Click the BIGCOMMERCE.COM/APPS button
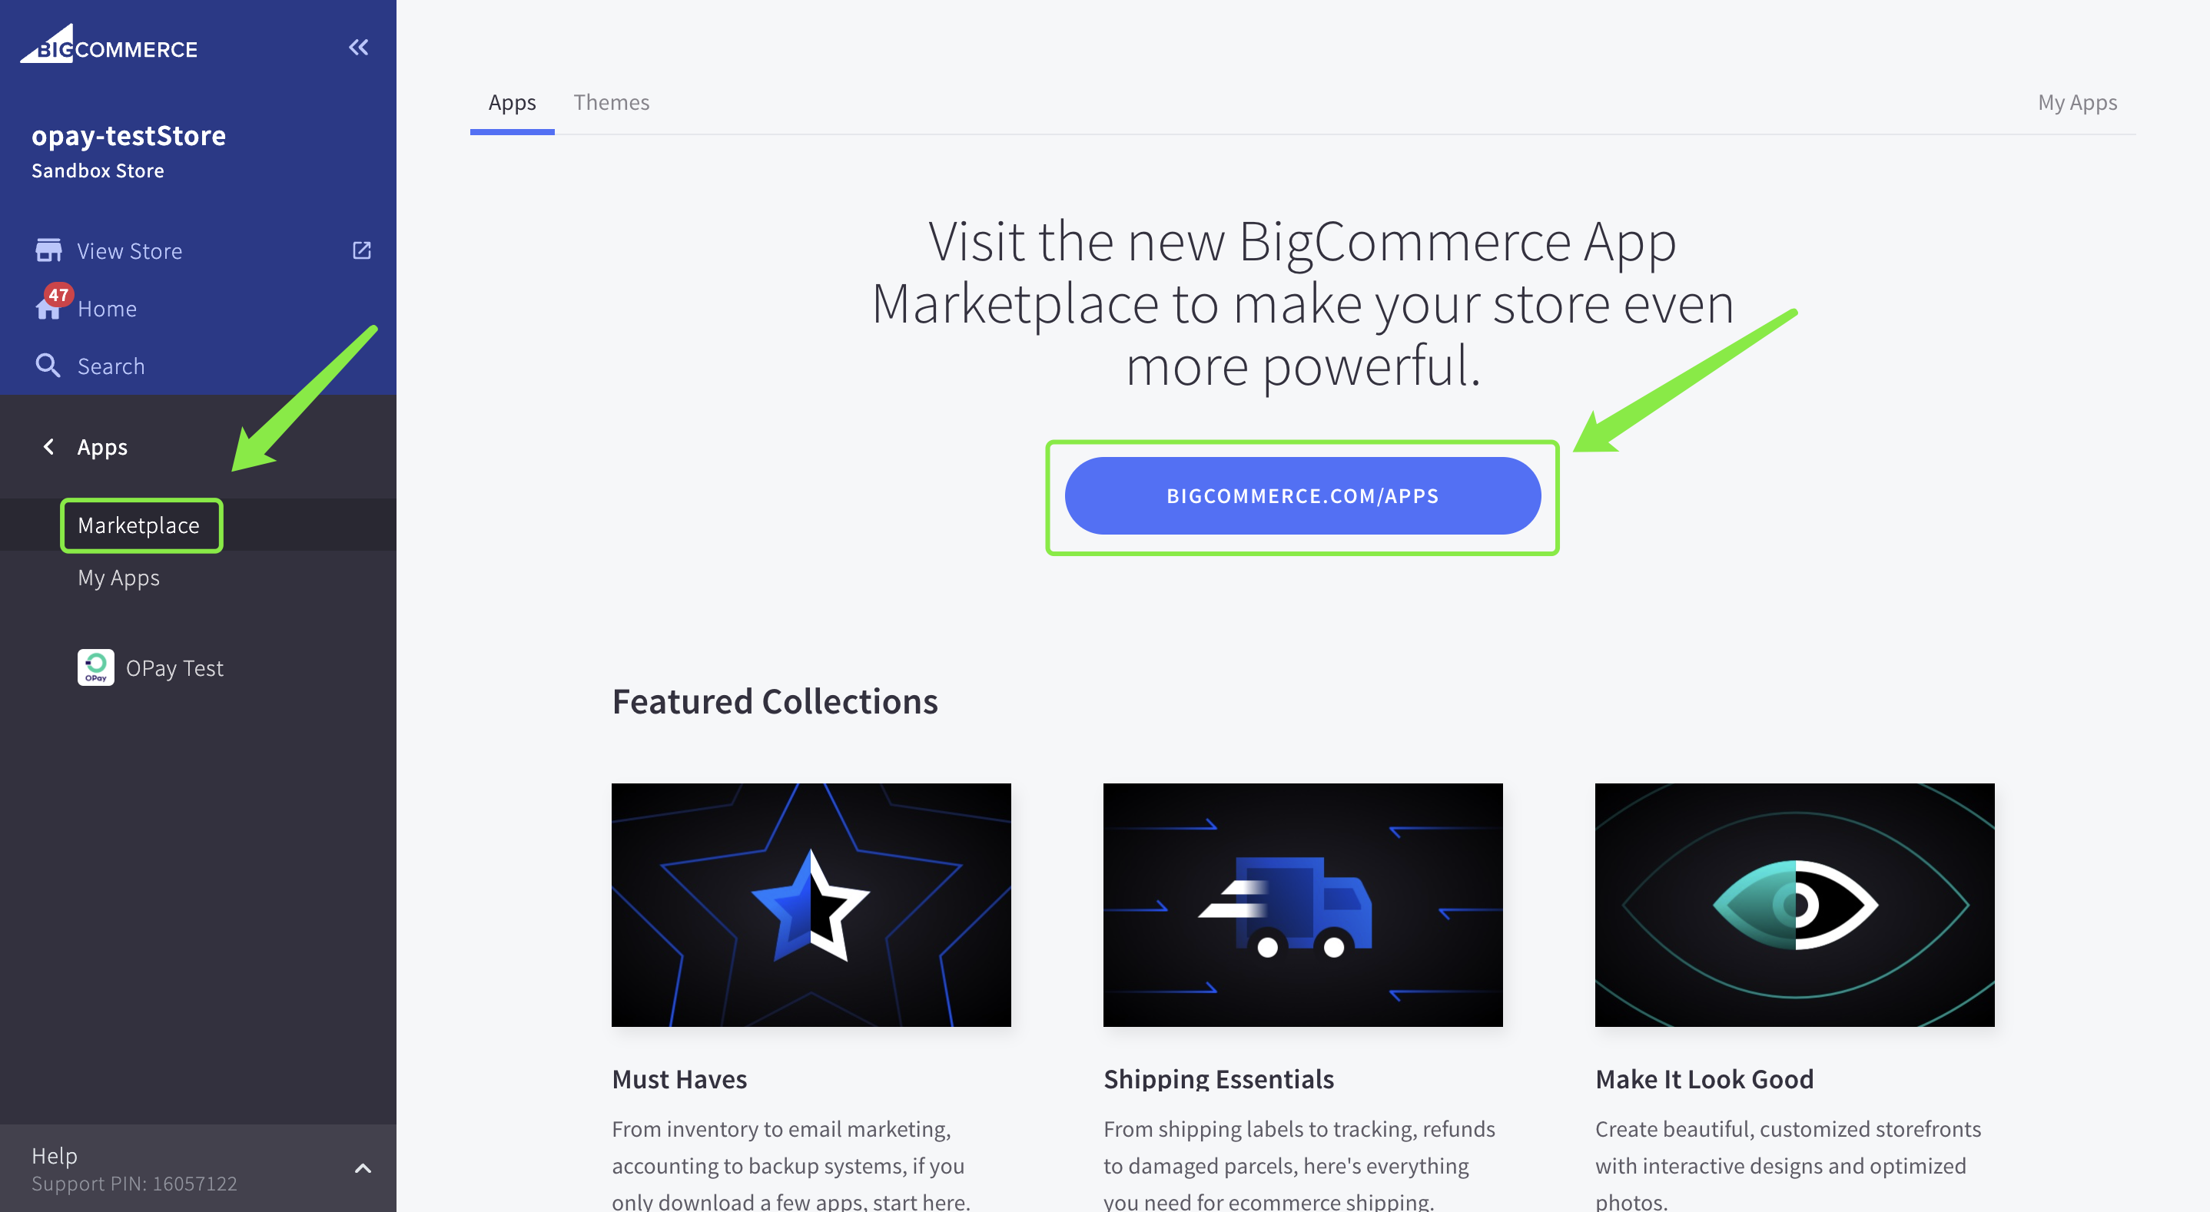The height and width of the screenshot is (1212, 2210). (1302, 495)
